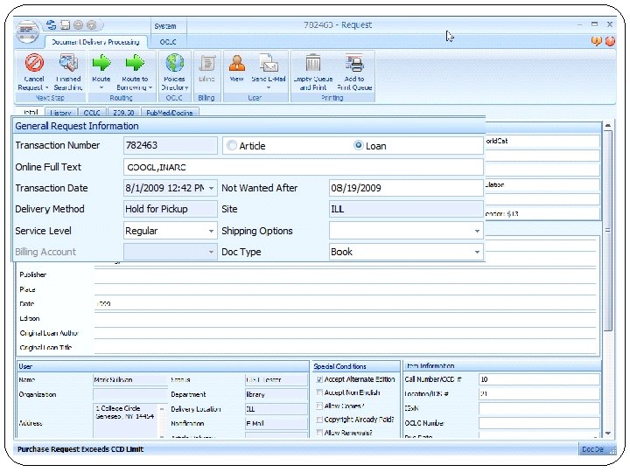Click the green Route arrow icon
The image size is (630, 472).
tap(101, 63)
